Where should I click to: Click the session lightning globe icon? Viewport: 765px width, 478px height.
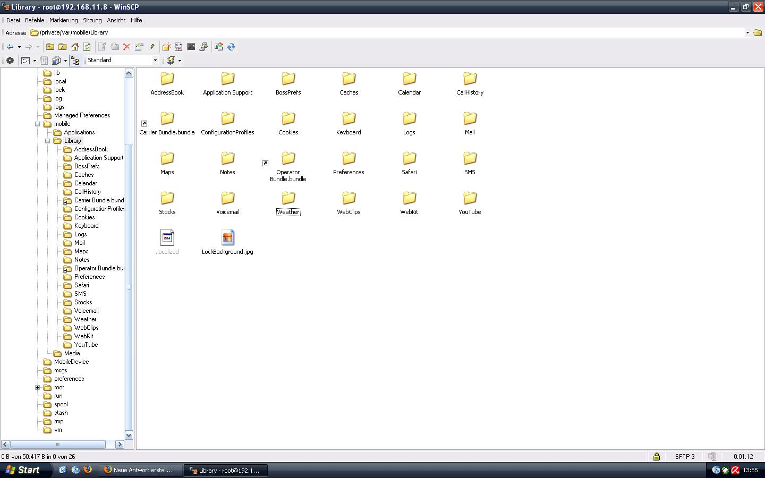[x=171, y=60]
